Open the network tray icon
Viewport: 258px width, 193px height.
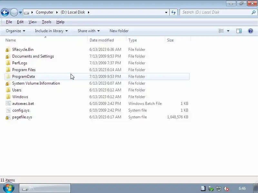(219, 189)
